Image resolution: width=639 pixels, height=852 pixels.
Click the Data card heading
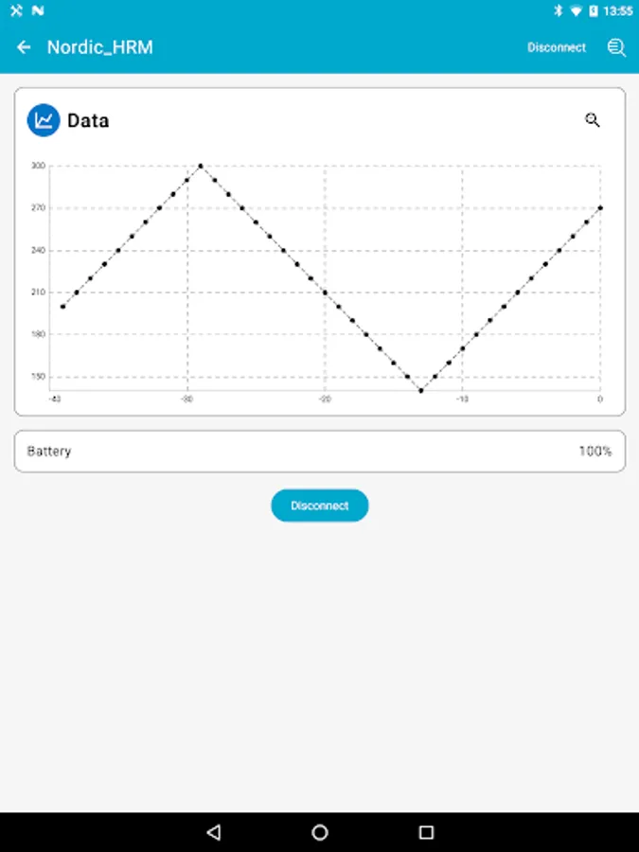click(x=88, y=120)
